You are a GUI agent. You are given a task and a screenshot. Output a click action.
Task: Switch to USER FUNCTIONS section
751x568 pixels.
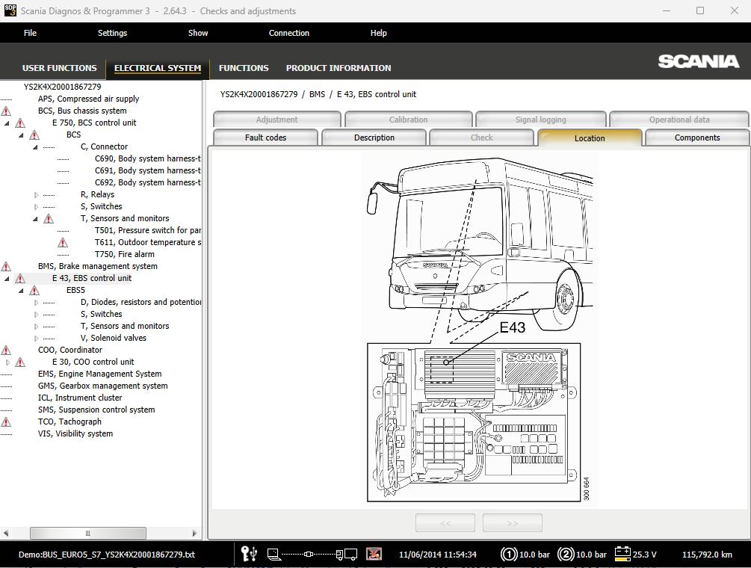[x=59, y=68]
